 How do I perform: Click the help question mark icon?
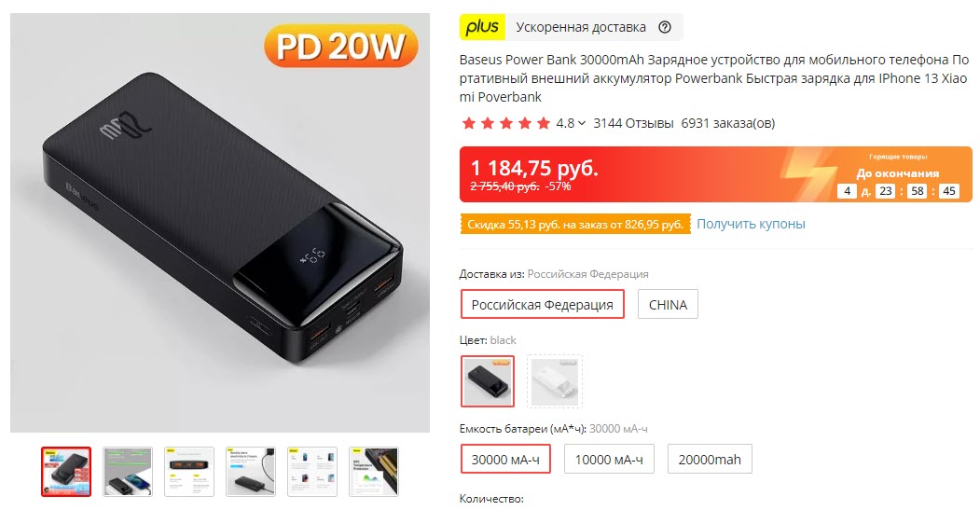pos(665,27)
